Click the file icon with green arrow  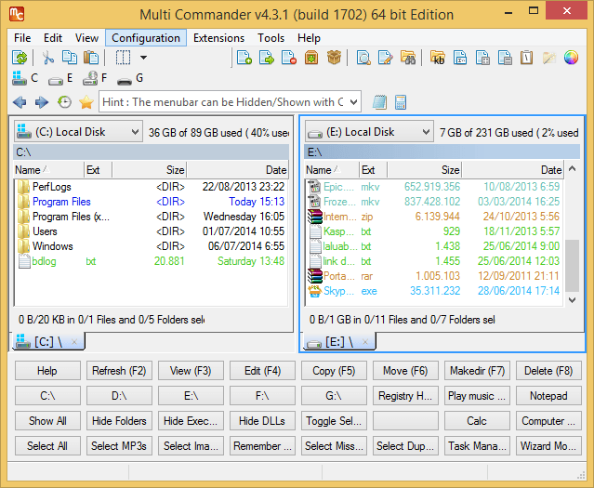point(267,58)
